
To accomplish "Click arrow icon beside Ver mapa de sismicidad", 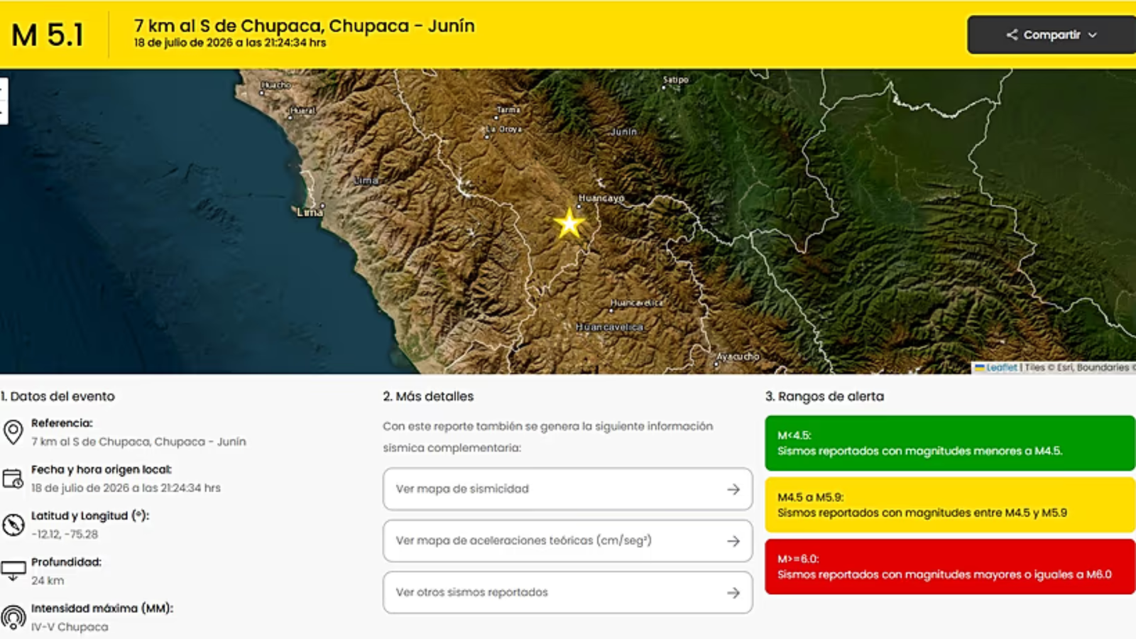I will click(x=733, y=489).
